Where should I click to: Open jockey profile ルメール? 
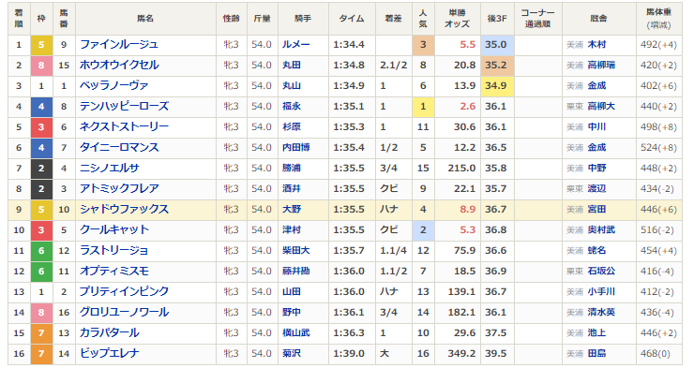click(x=296, y=45)
